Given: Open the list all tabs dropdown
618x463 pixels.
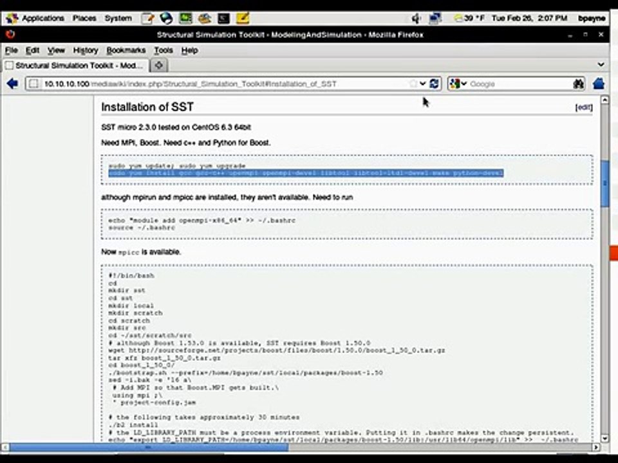Looking at the screenshot, I should coord(601,64).
